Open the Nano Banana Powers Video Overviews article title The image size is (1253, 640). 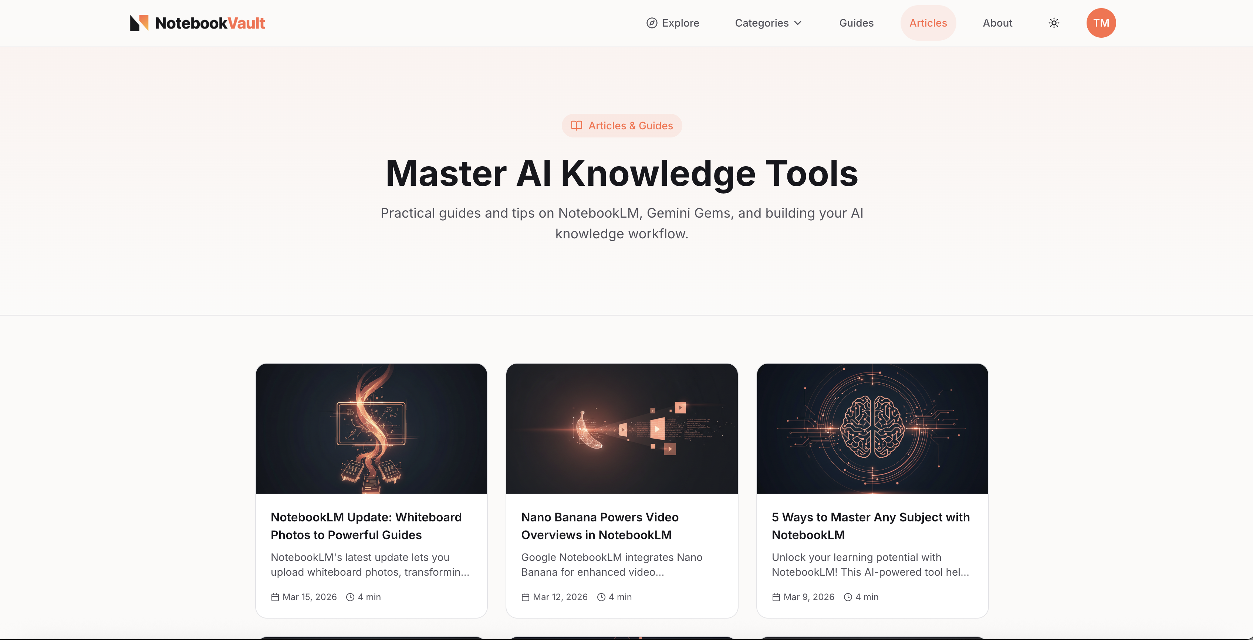[x=599, y=526]
